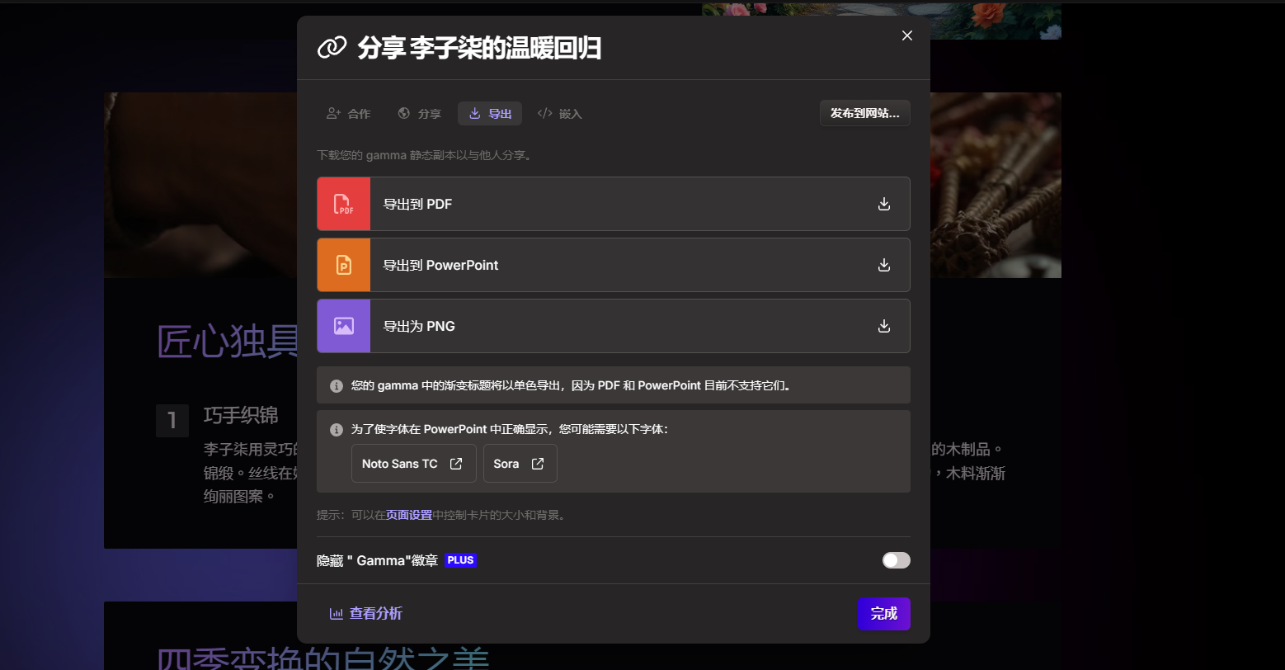This screenshot has height=670, width=1285.
Task: Click the background heading 巧手织锦
Action: pos(241,415)
